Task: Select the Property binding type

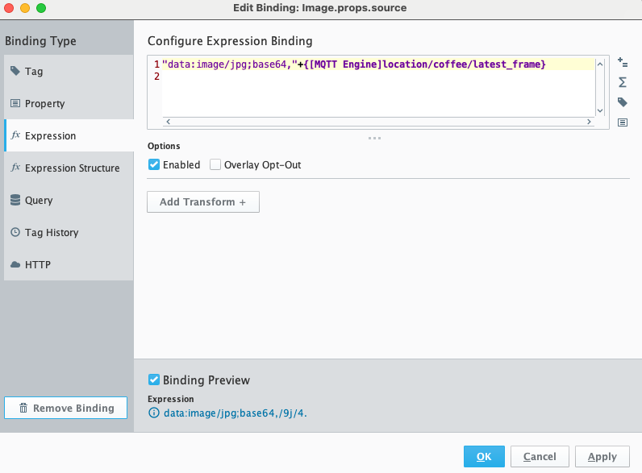Action: point(69,103)
